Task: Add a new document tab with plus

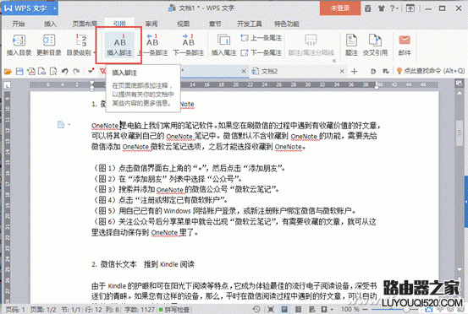Action: [354, 71]
